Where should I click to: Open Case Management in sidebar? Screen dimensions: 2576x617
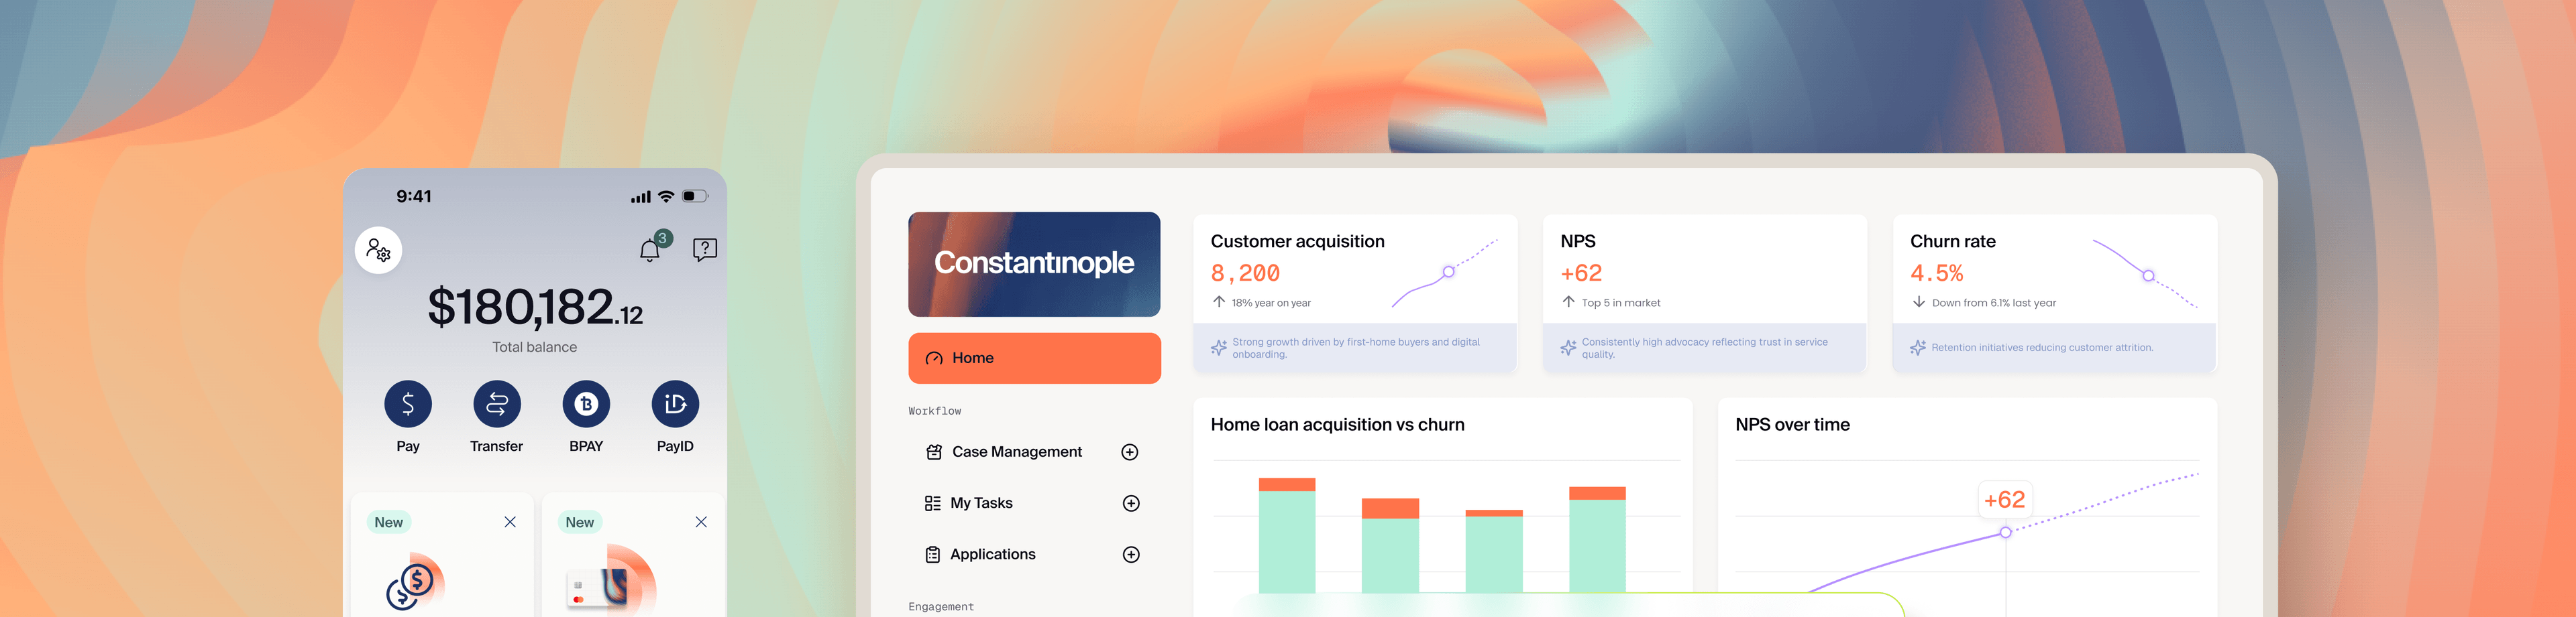tap(1016, 452)
